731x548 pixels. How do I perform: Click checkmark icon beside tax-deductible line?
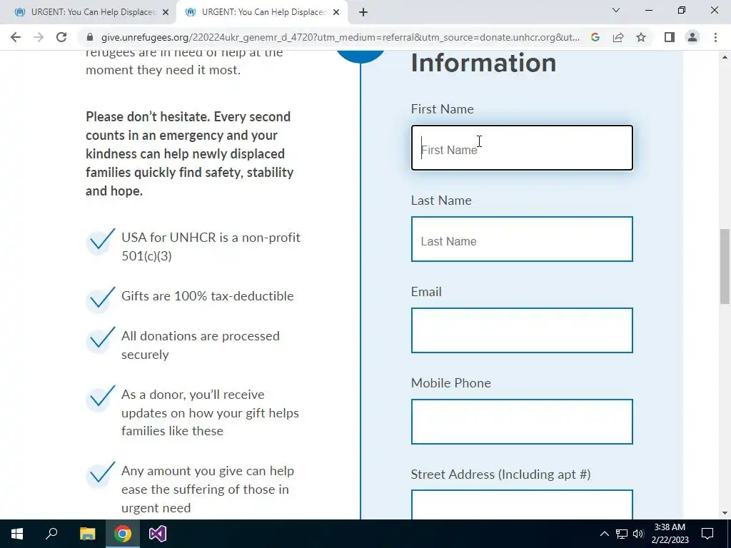click(x=100, y=299)
